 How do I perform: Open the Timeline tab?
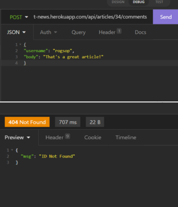126,138
